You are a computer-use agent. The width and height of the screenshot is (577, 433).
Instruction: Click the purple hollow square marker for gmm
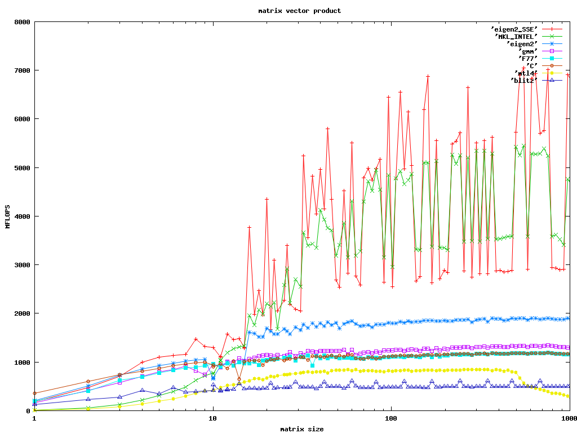pos(552,51)
